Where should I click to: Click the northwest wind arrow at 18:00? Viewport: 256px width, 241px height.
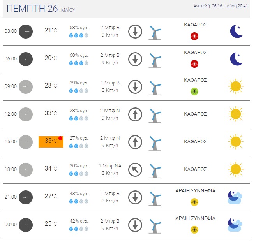pyautogui.click(x=135, y=170)
